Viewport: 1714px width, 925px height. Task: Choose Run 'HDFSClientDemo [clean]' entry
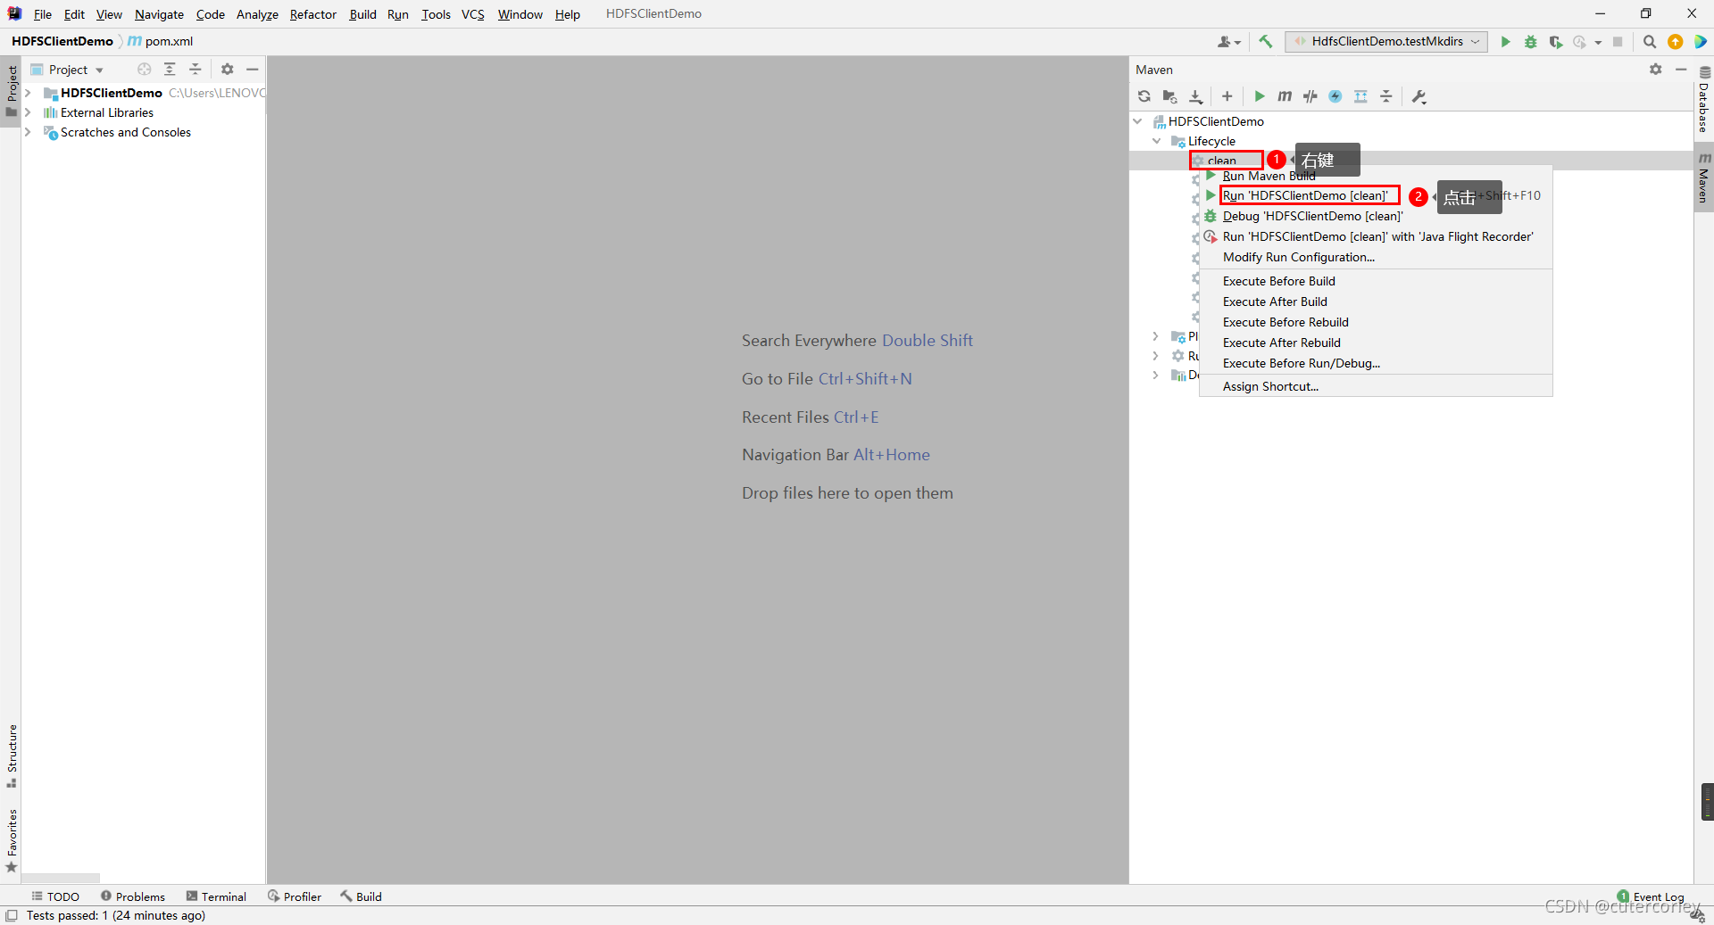tap(1305, 195)
